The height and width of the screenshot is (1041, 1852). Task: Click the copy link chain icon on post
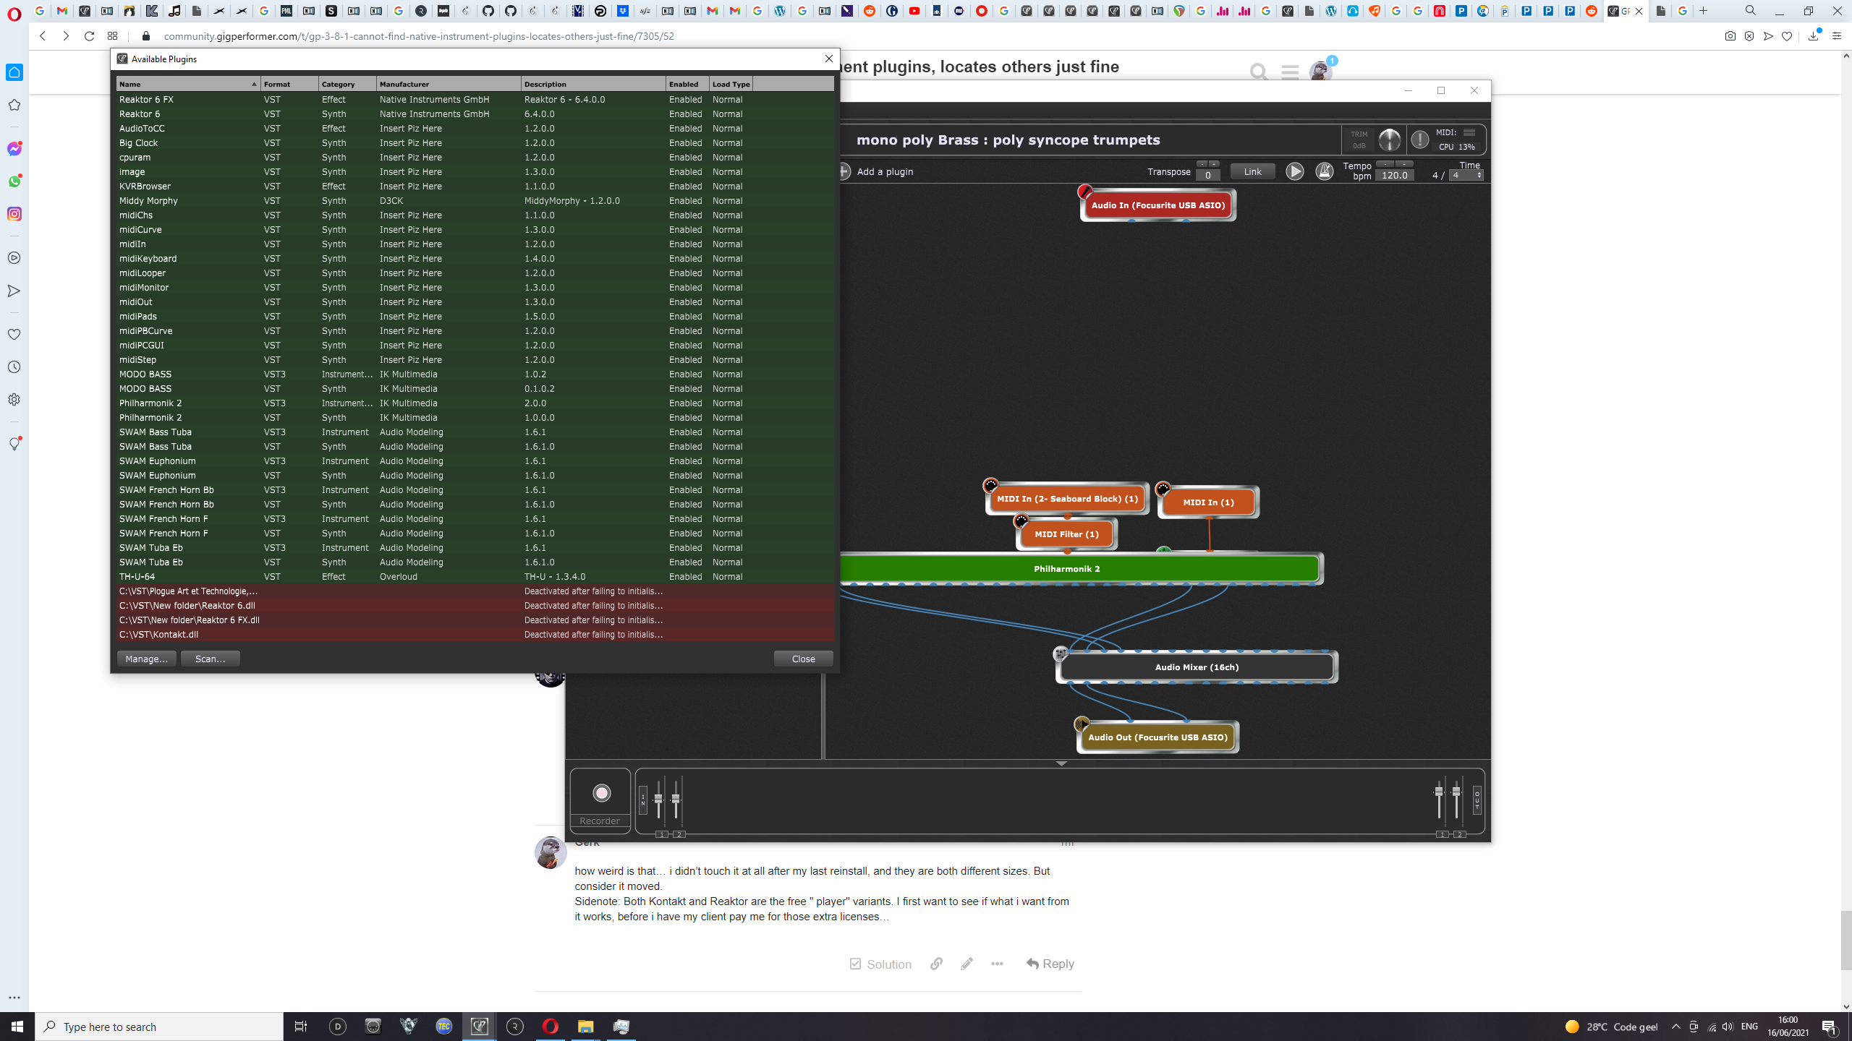click(x=936, y=964)
